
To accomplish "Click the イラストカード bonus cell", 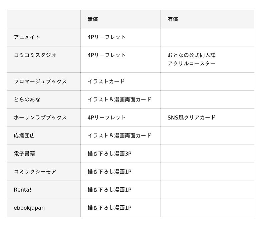I will [106, 82].
